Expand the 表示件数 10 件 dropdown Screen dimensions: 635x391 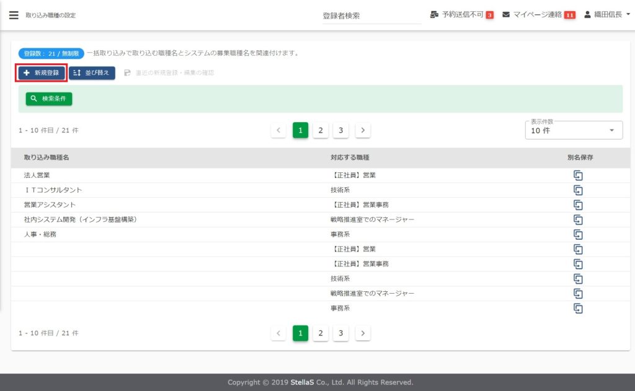point(573,131)
